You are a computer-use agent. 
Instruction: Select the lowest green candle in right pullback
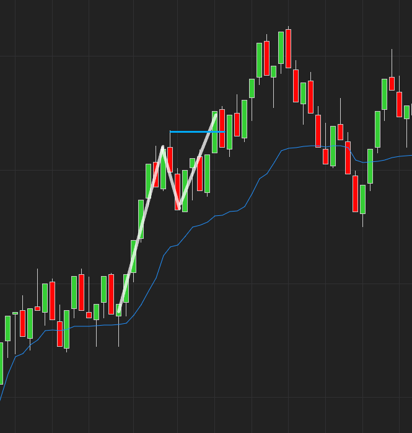[x=362, y=199]
